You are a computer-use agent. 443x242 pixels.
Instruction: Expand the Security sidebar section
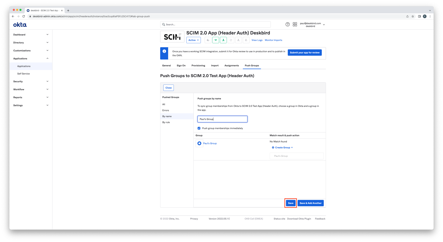coord(31,81)
